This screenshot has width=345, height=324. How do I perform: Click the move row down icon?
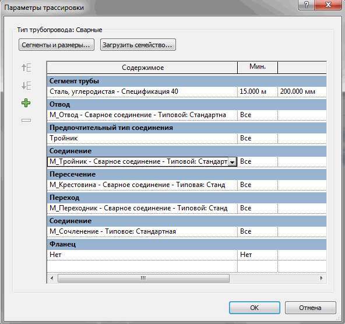(x=26, y=85)
